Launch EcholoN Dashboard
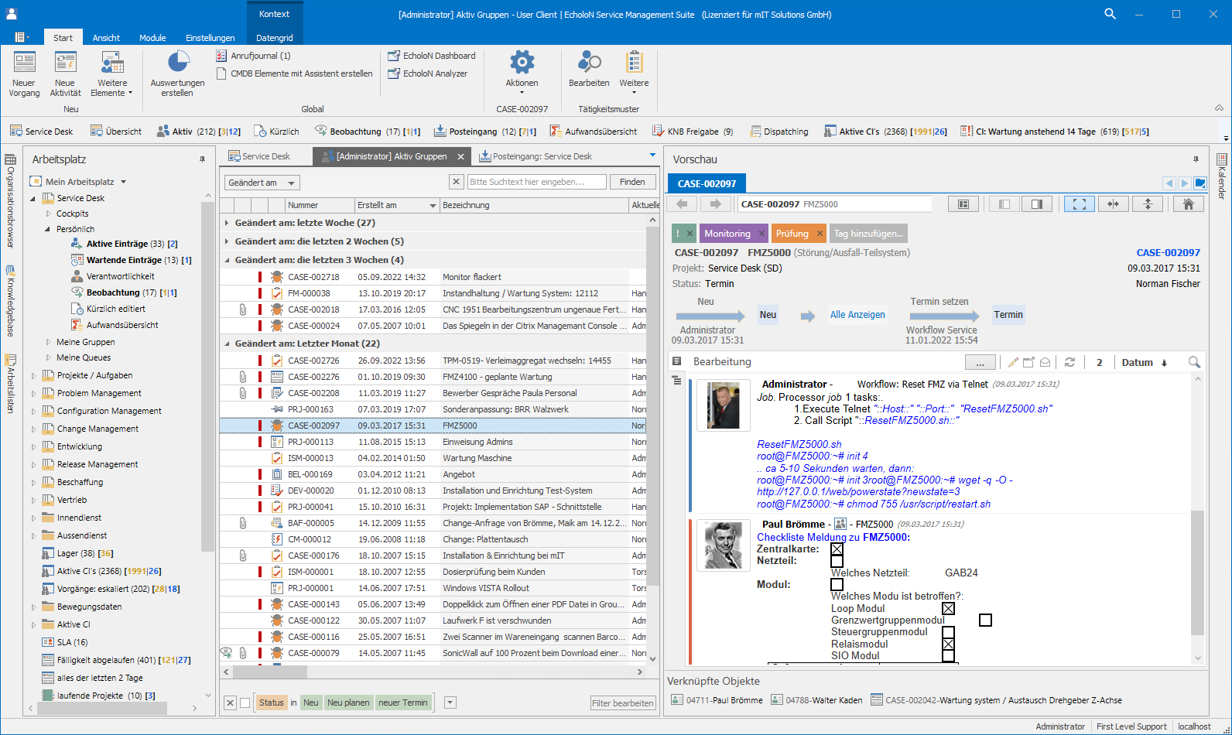 (x=432, y=56)
